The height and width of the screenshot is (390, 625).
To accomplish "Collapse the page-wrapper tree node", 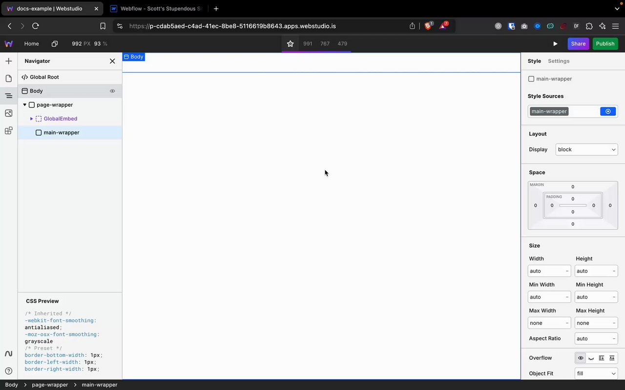I will click(x=25, y=105).
